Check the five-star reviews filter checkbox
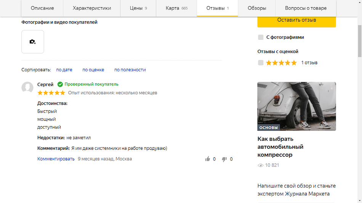 [x=261, y=63]
